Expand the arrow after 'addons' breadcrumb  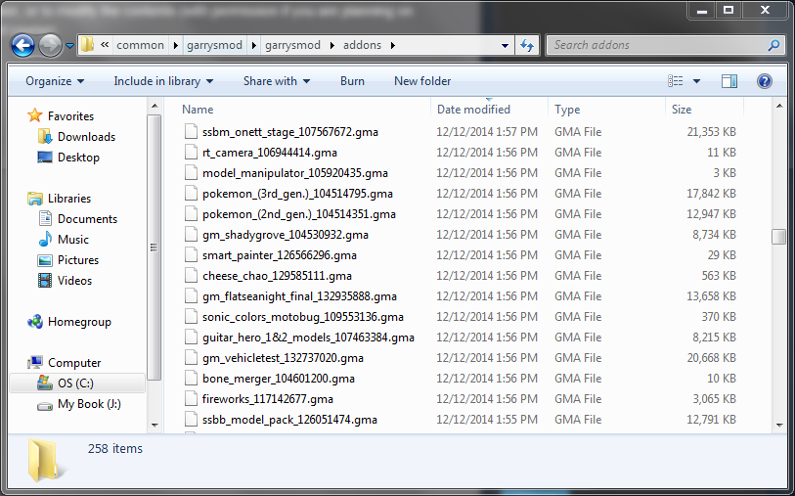393,45
